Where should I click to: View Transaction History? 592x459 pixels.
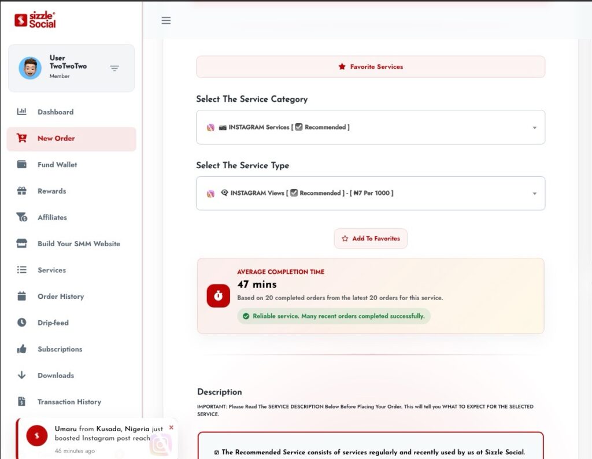point(71,402)
